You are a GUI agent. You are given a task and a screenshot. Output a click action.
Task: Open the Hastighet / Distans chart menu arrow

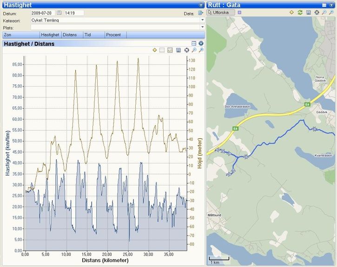point(201,43)
